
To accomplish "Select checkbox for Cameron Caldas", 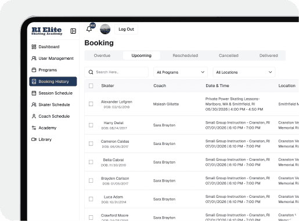I will (x=91, y=144).
